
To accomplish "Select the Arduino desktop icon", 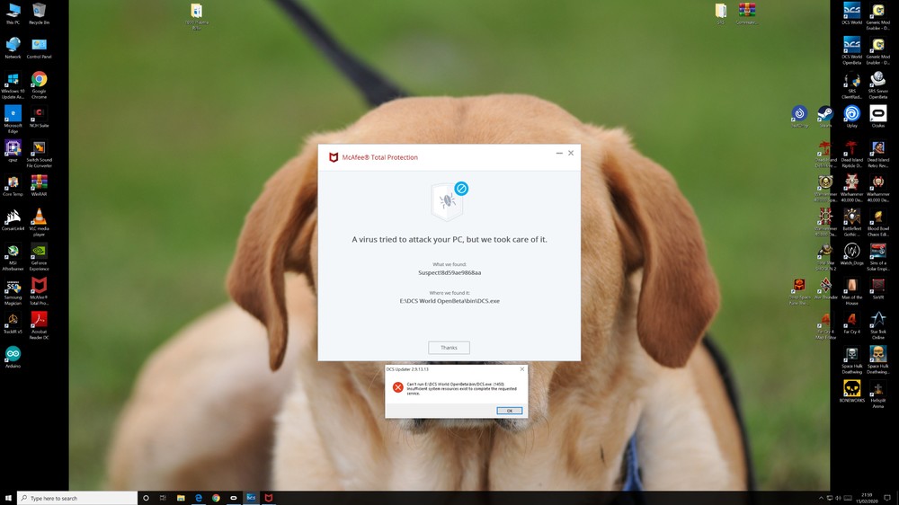I will click(13, 357).
